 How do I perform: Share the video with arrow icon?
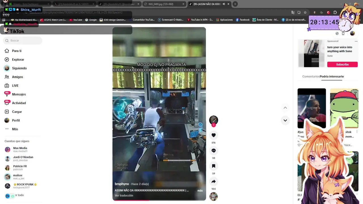tap(214, 181)
